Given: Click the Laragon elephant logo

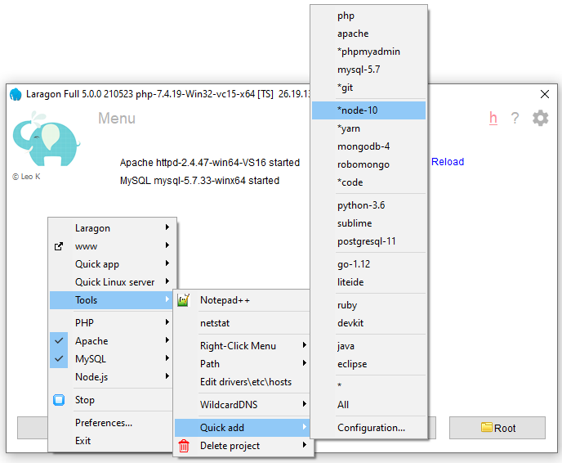Looking at the screenshot, I should (46, 139).
